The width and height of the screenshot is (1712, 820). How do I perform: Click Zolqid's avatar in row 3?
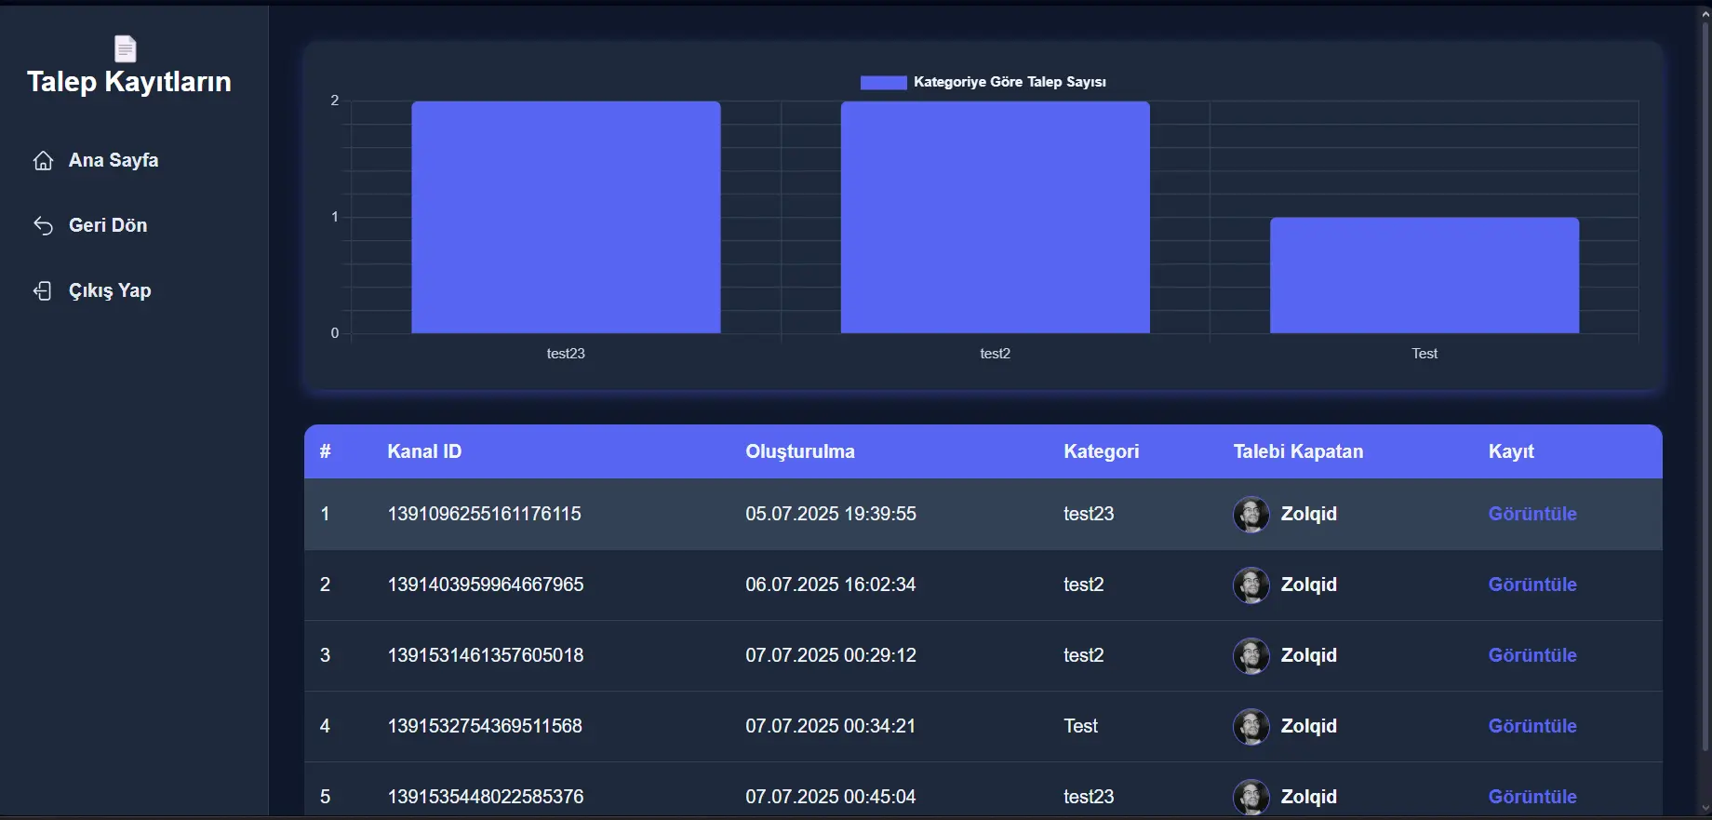click(x=1251, y=655)
